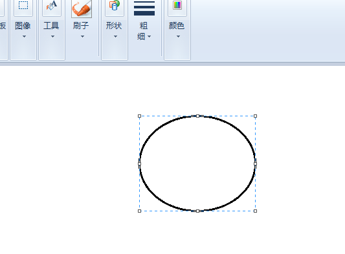345x254 pixels.
Task: Click the left-middle selection handle of ellipse
Action: 139,164
